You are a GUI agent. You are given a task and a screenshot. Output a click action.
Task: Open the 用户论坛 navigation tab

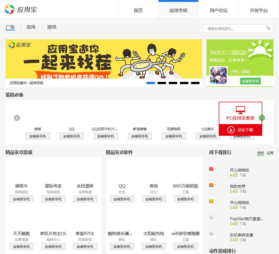coord(218,10)
